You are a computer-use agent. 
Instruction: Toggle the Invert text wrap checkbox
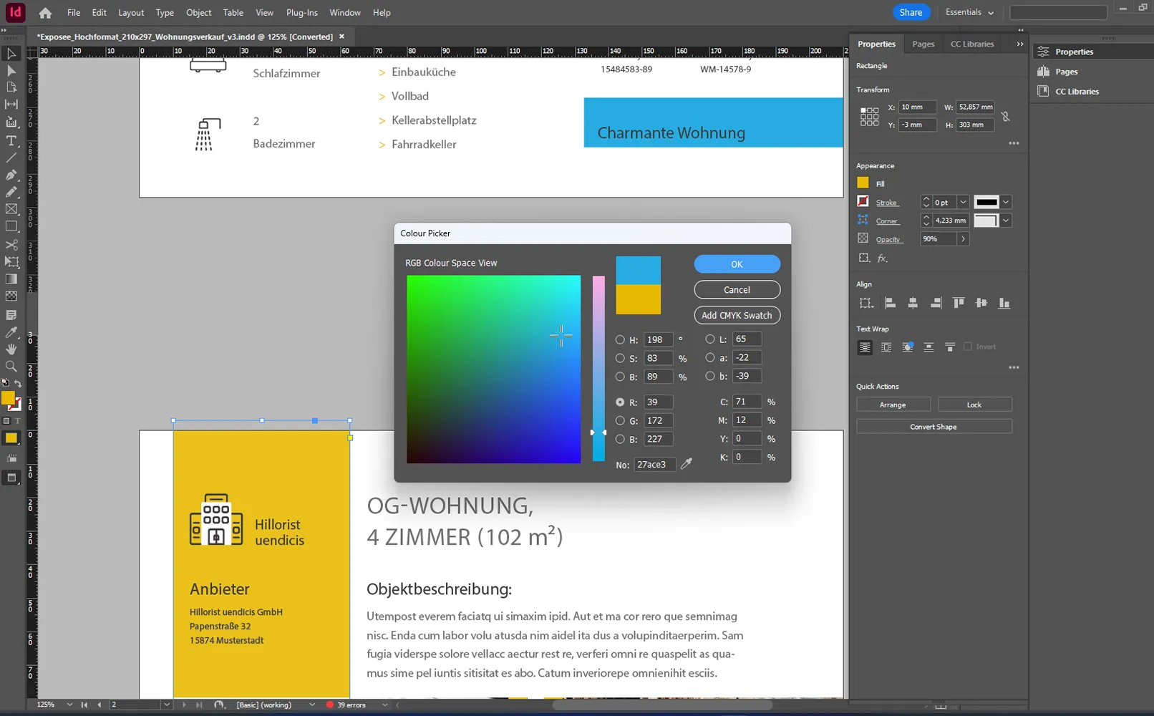pyautogui.click(x=968, y=347)
